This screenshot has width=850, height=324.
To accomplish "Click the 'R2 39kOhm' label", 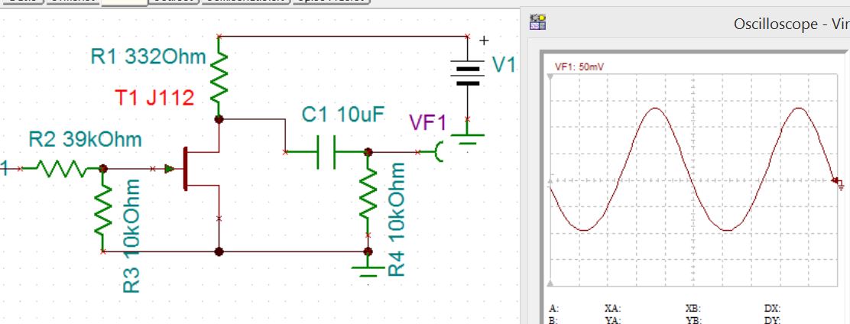I will (85, 139).
